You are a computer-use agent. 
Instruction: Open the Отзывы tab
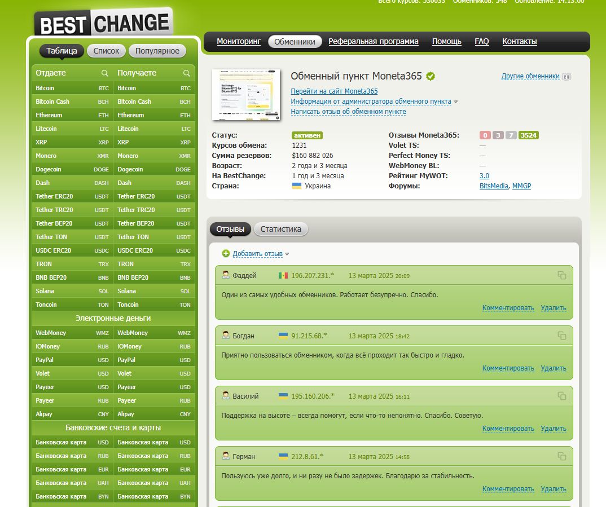pos(230,229)
